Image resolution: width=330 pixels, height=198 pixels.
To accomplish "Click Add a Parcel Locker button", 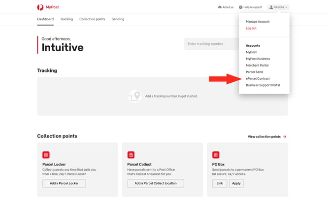I will (64, 184).
